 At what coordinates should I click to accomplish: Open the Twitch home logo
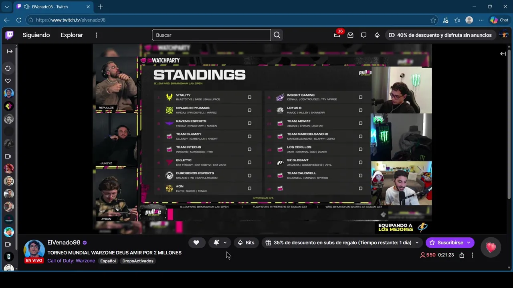click(x=9, y=35)
